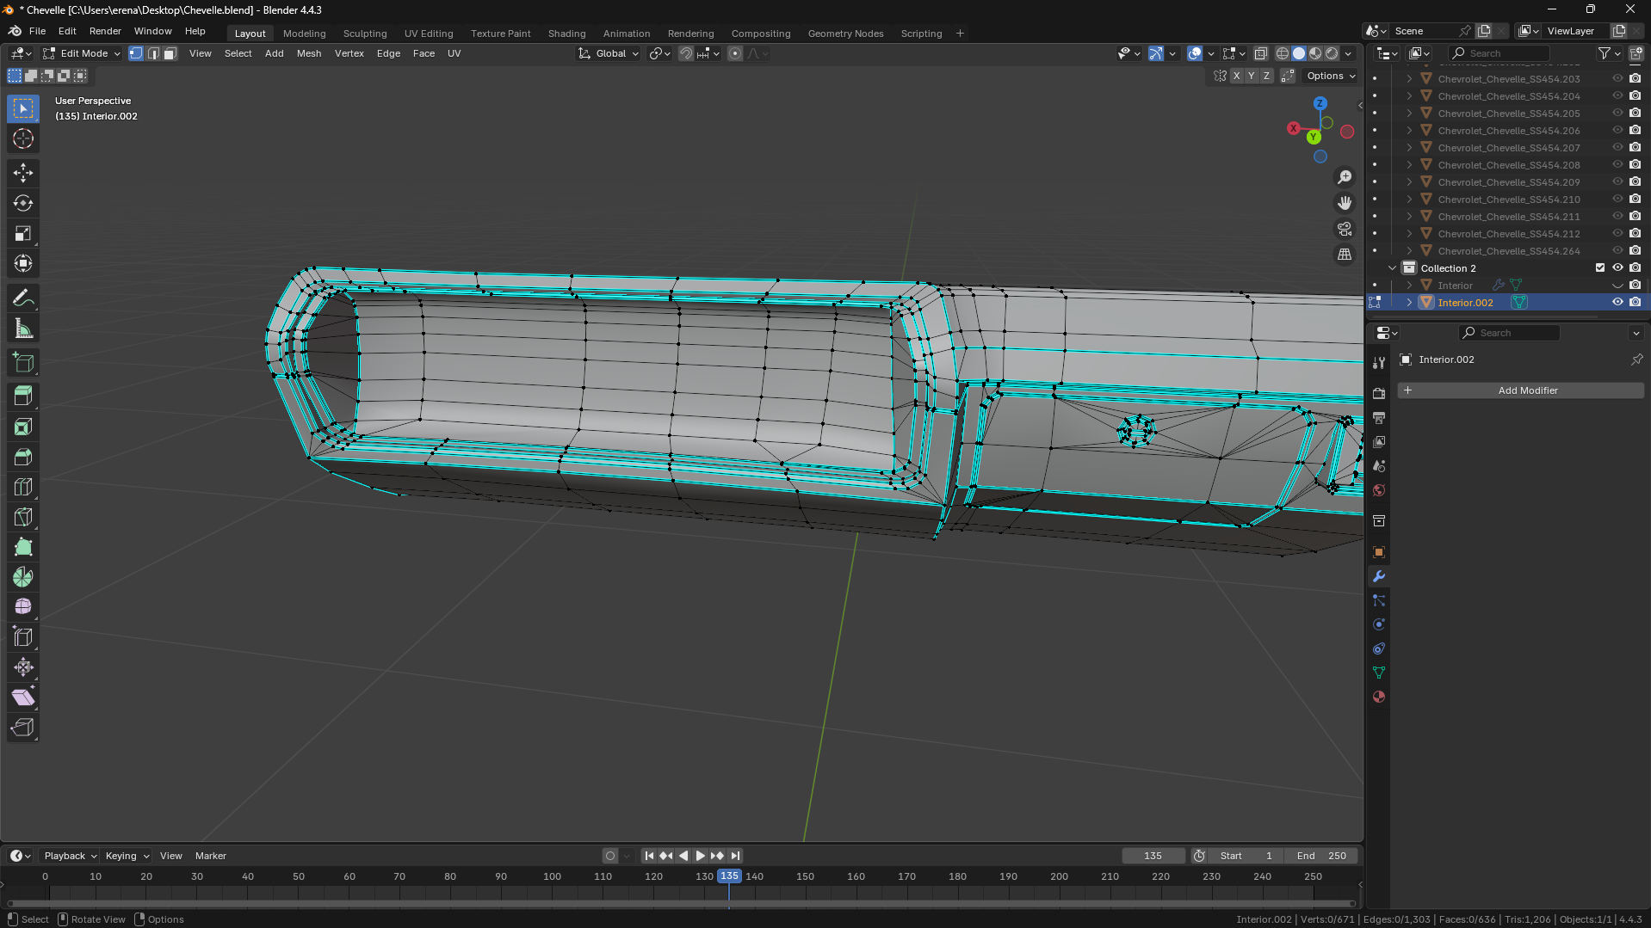
Task: Collapse the Collection 2 tree
Action: click(x=1392, y=268)
